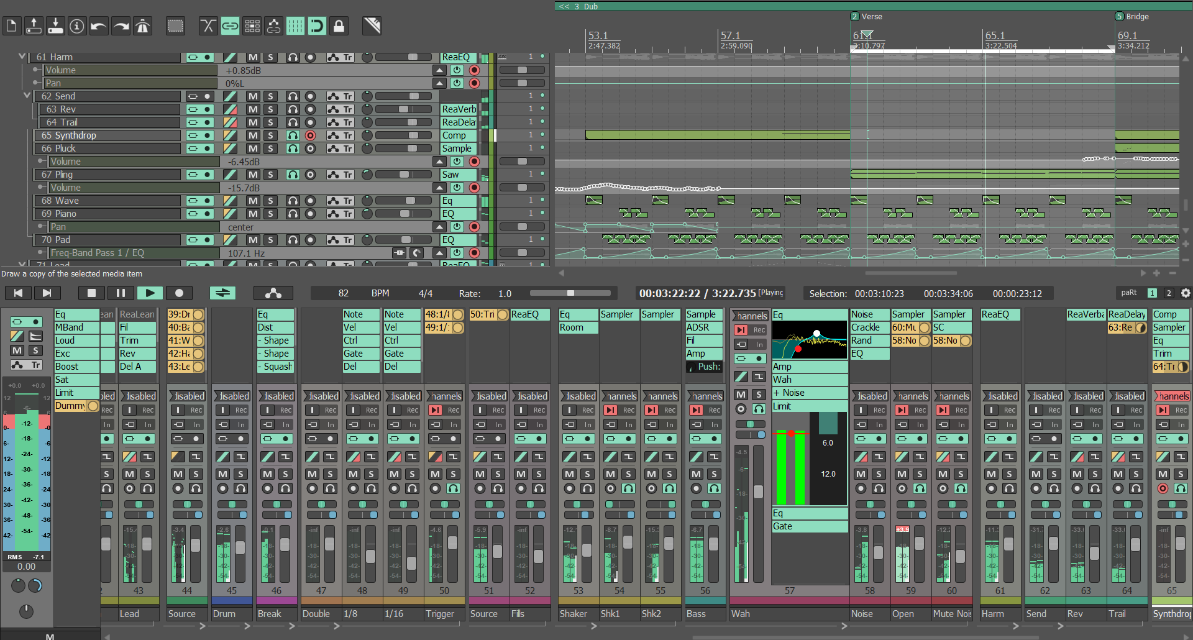Open Room FX on mixer channel 53
Viewport: 1193px width, 640px height.
click(578, 327)
